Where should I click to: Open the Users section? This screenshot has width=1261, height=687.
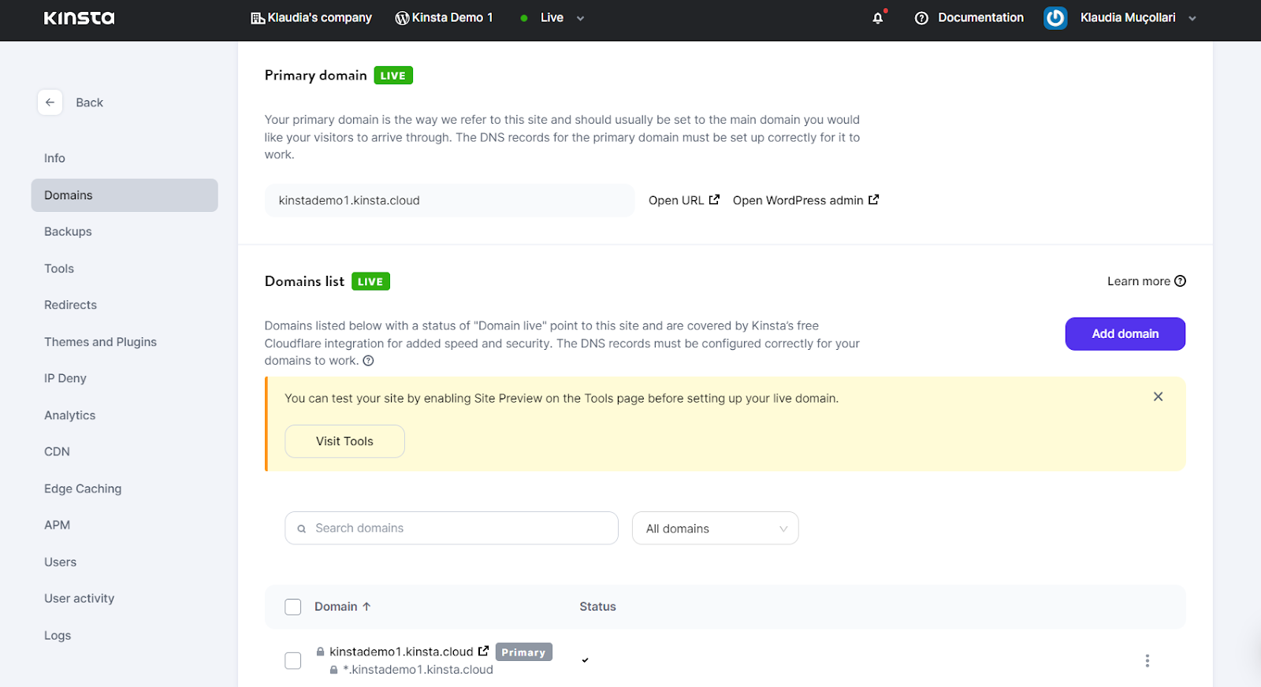pos(60,562)
